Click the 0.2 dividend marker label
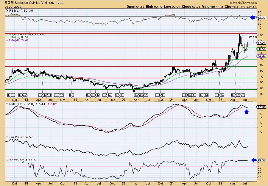The height and width of the screenshot is (186, 268). [71, 95]
